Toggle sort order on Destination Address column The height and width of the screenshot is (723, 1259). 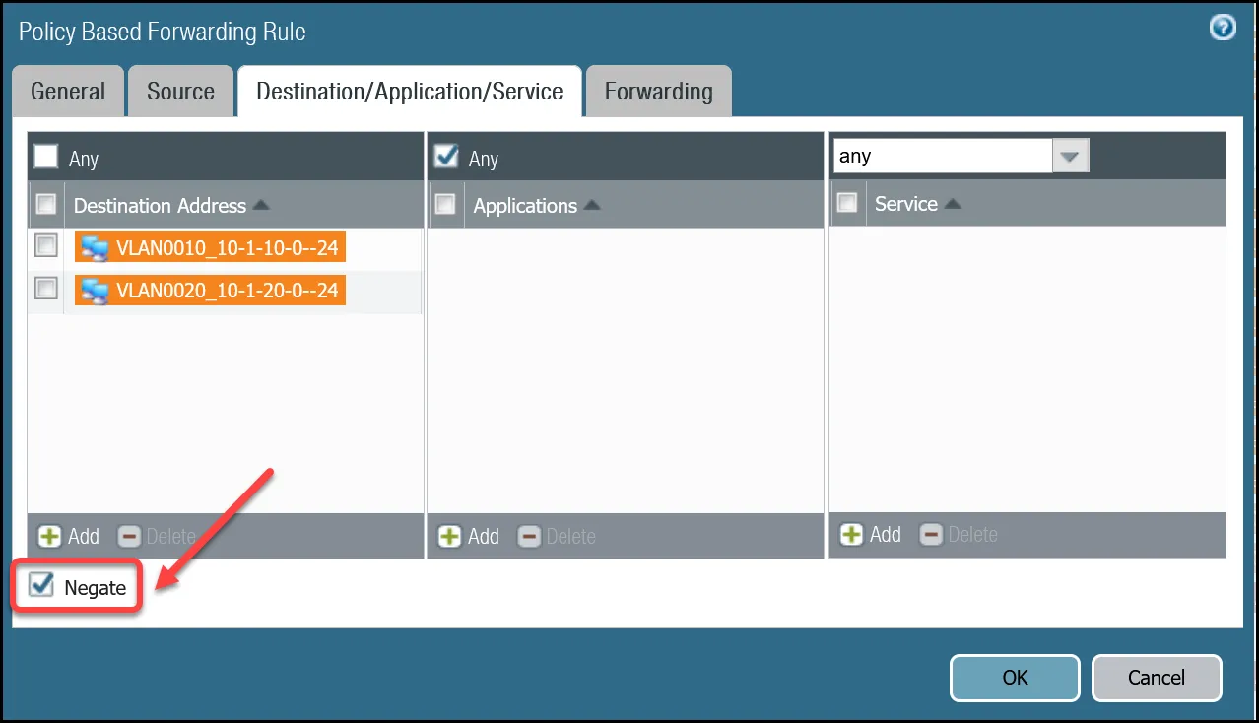pos(261,205)
